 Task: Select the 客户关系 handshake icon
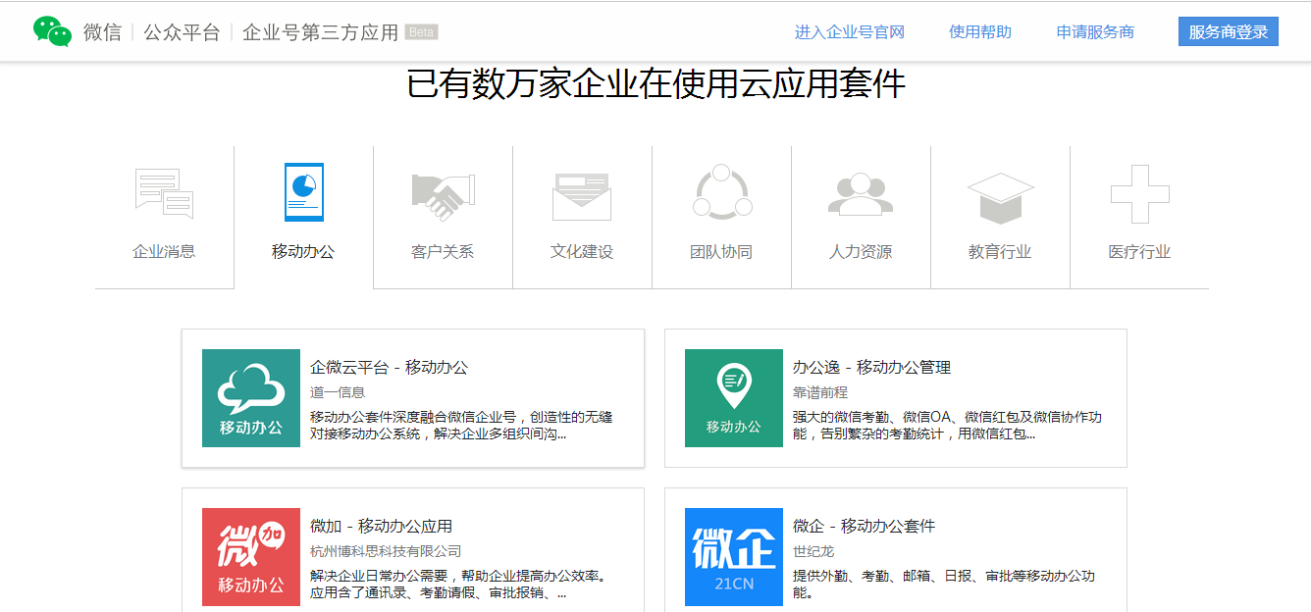[443, 195]
